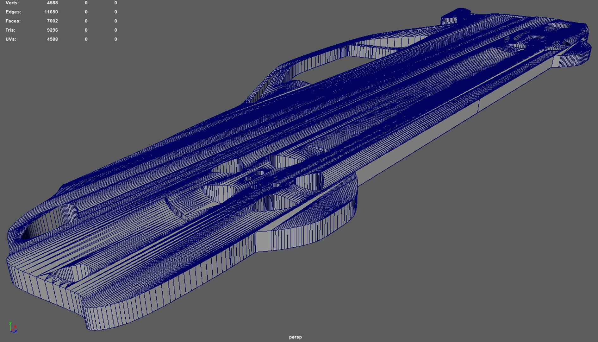Click the XYZ view axis gizmo
This screenshot has width=598, height=342.
tap(13, 327)
